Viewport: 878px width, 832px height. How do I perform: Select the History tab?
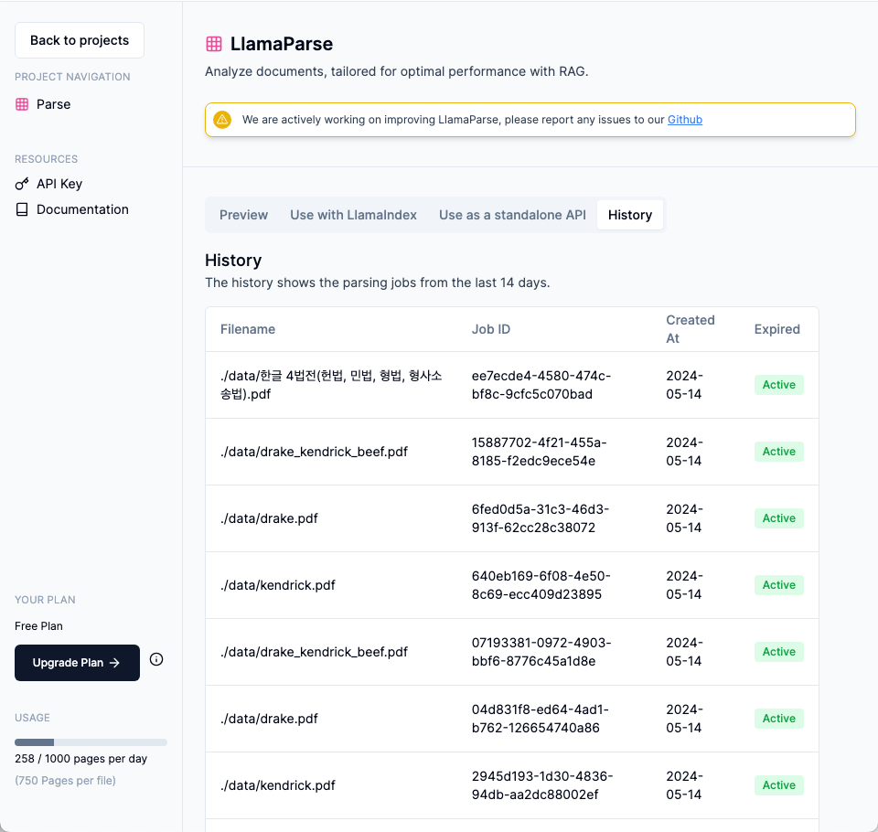click(x=630, y=215)
